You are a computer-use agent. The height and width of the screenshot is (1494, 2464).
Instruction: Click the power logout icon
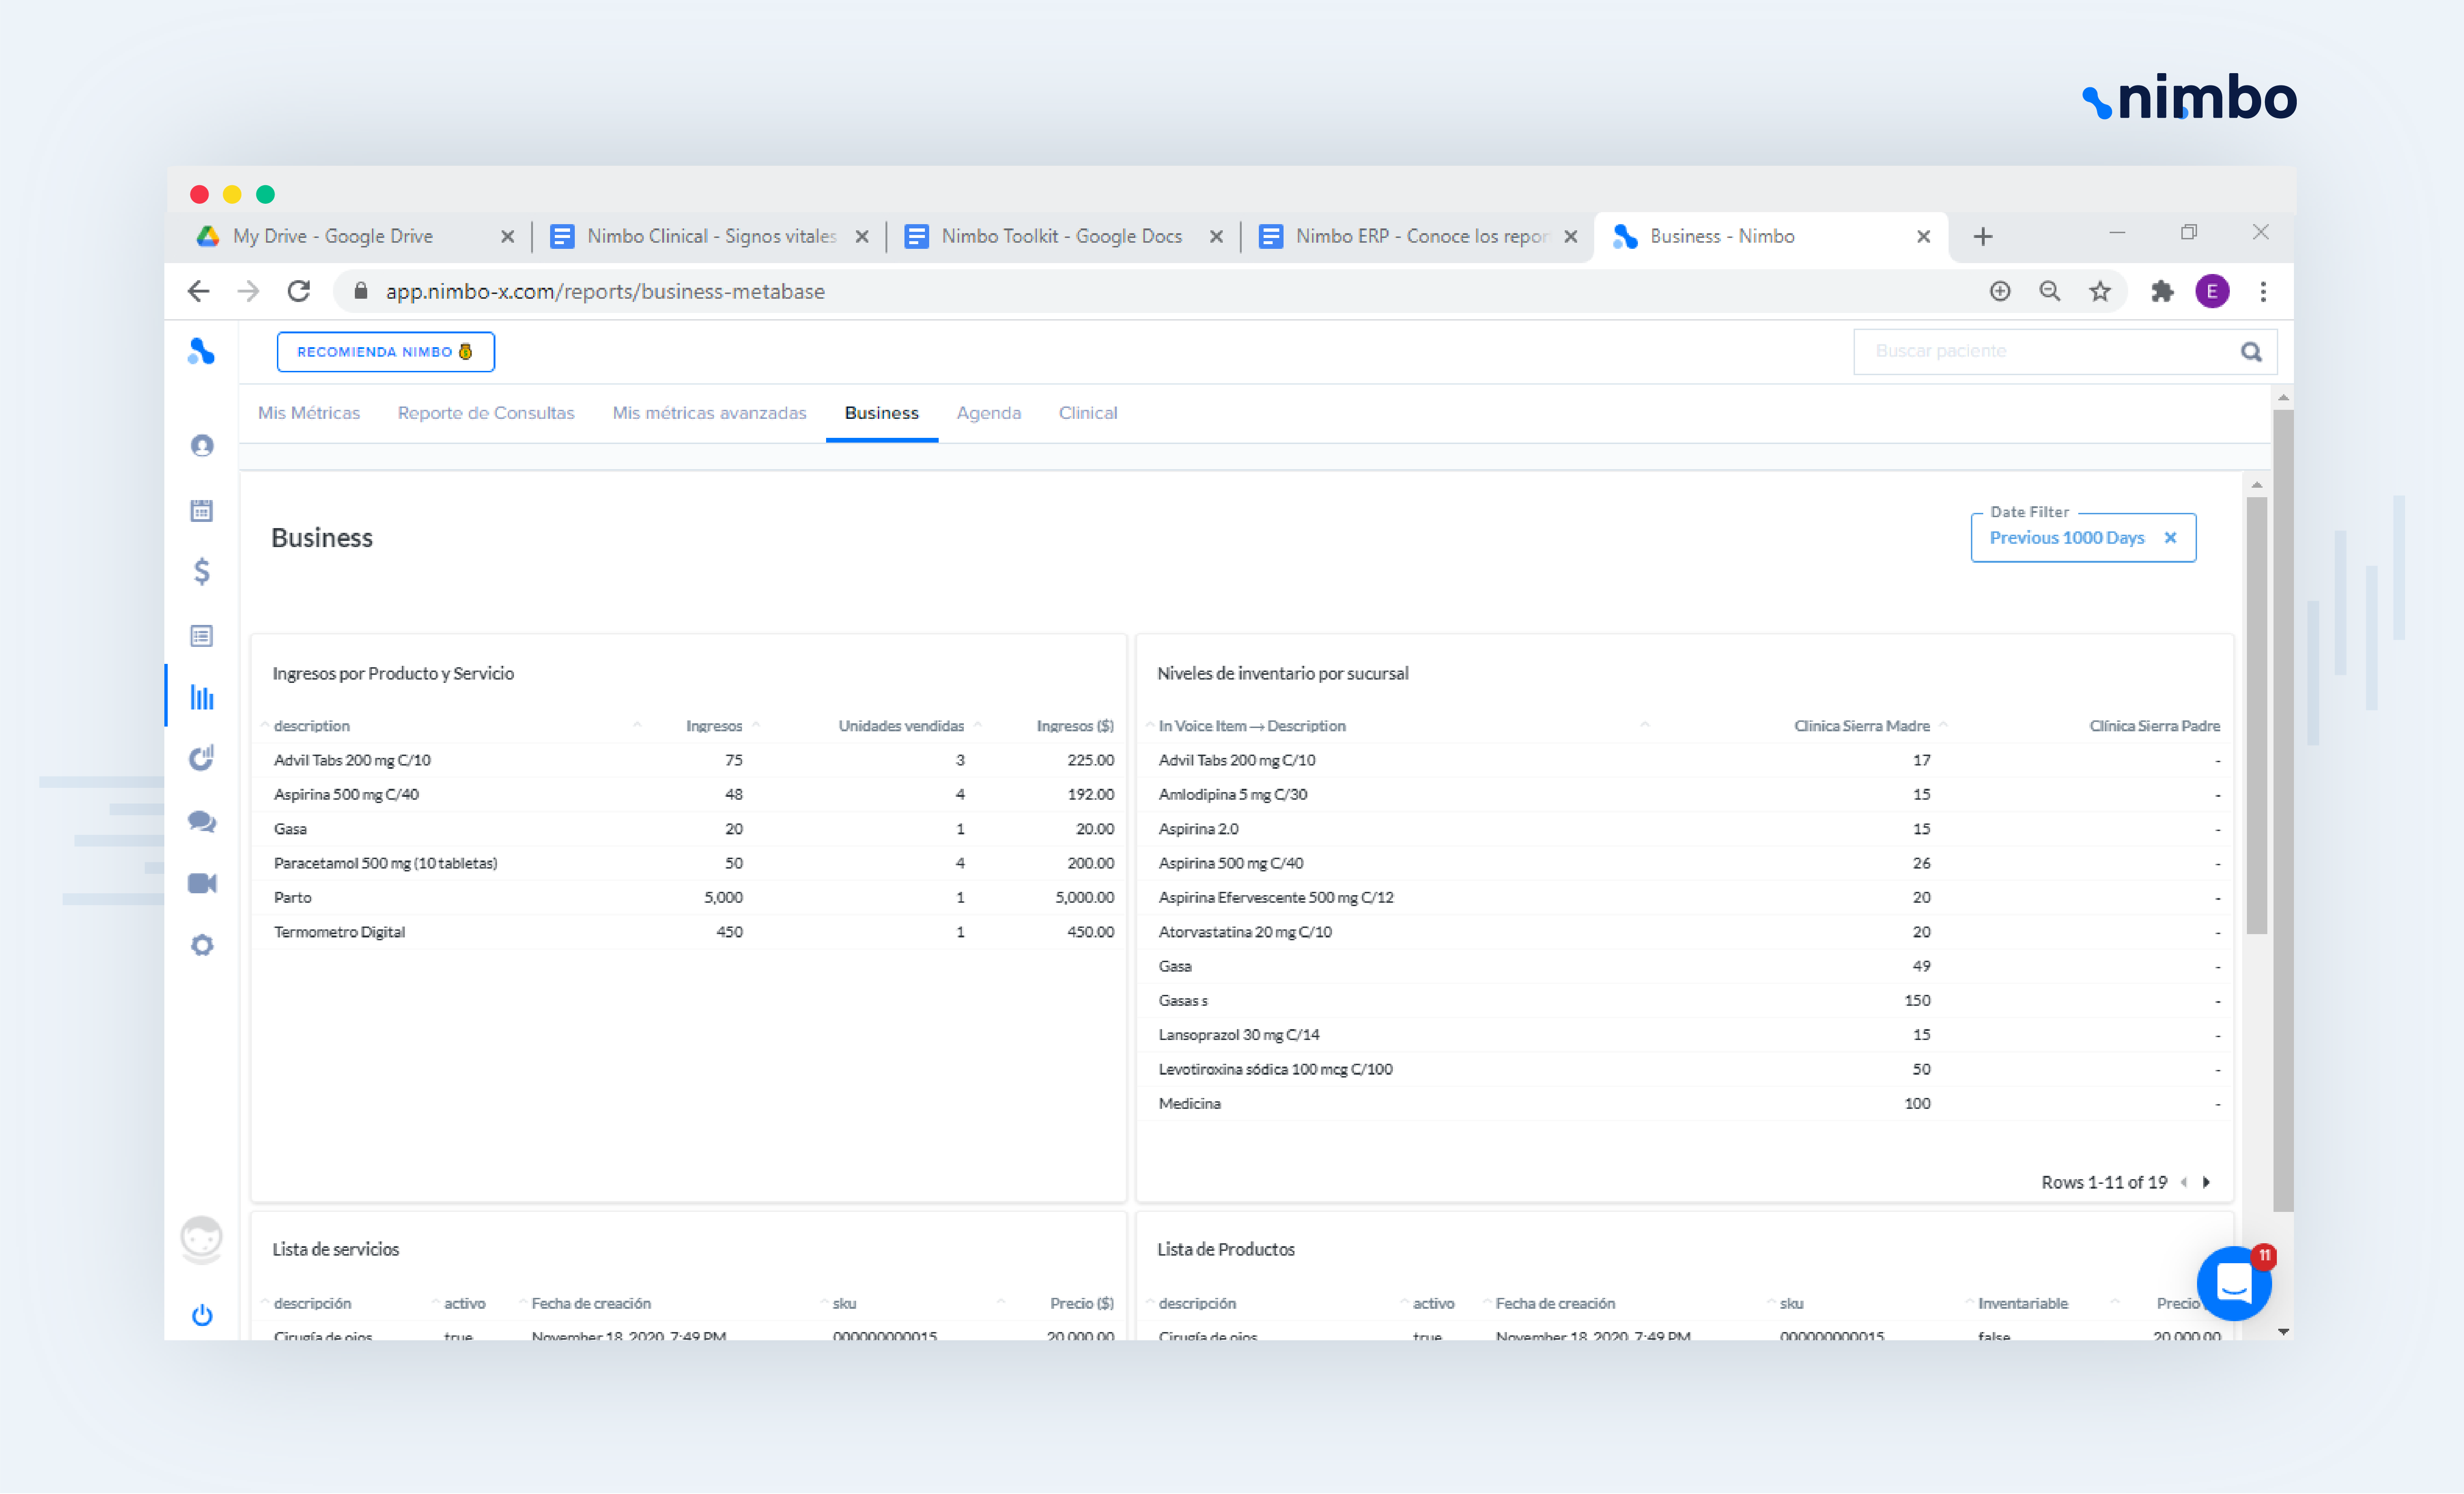[202, 1315]
